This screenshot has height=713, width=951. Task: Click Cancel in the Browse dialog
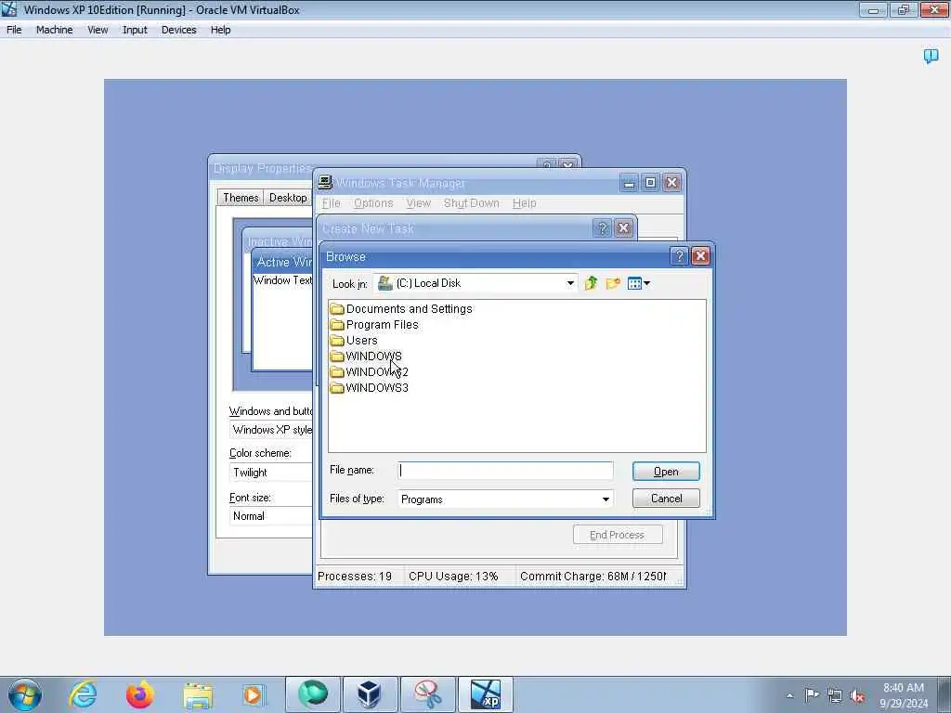666,499
